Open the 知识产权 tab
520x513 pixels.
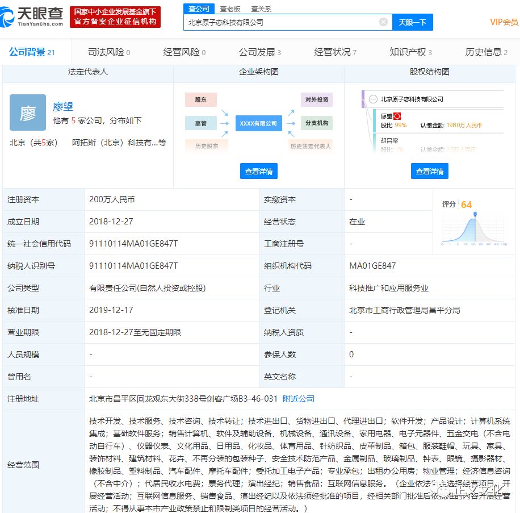click(x=410, y=52)
